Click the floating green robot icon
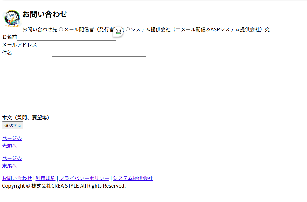307x202 pixels. click(x=118, y=32)
